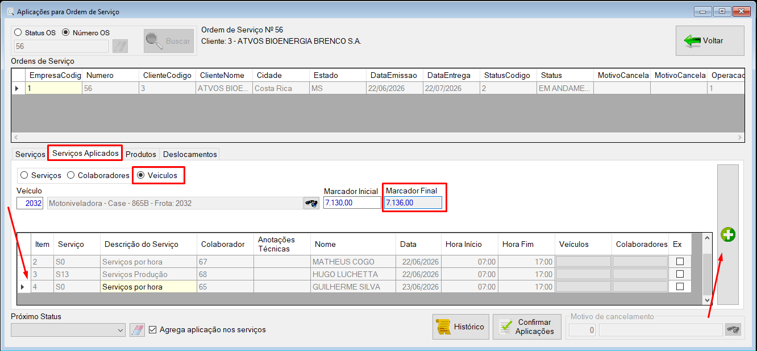This screenshot has height=351, width=757.
Task: Click Confirmar Aplicações button
Action: click(527, 327)
